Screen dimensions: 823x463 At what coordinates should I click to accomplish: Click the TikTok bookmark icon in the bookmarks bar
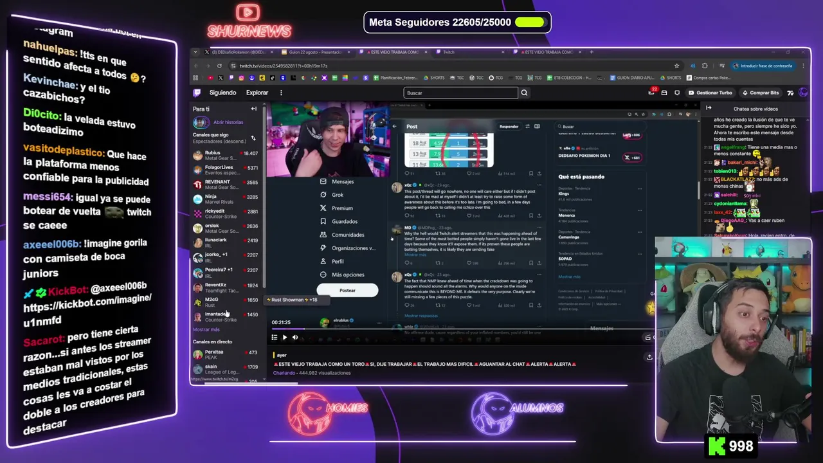click(x=273, y=78)
